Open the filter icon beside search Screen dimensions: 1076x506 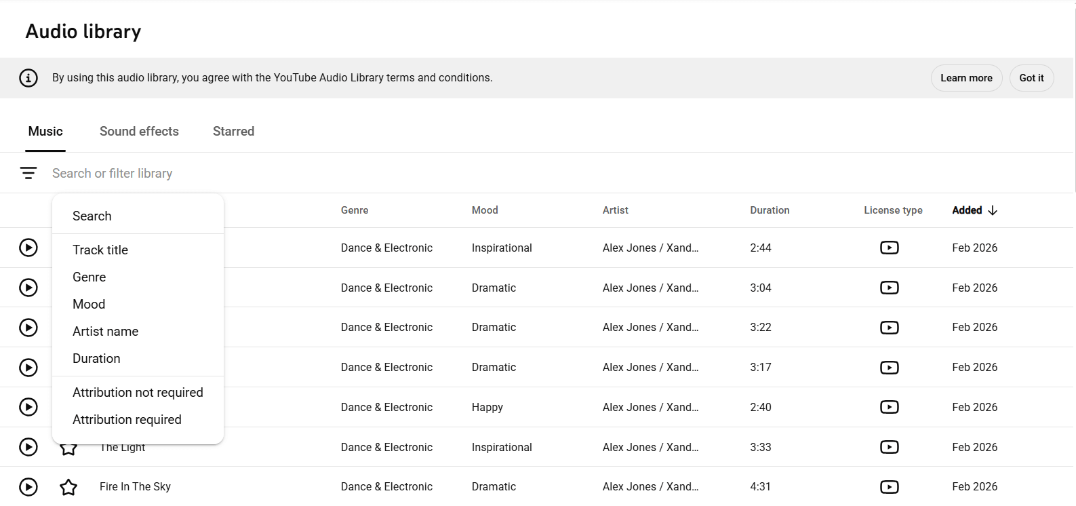tap(28, 174)
